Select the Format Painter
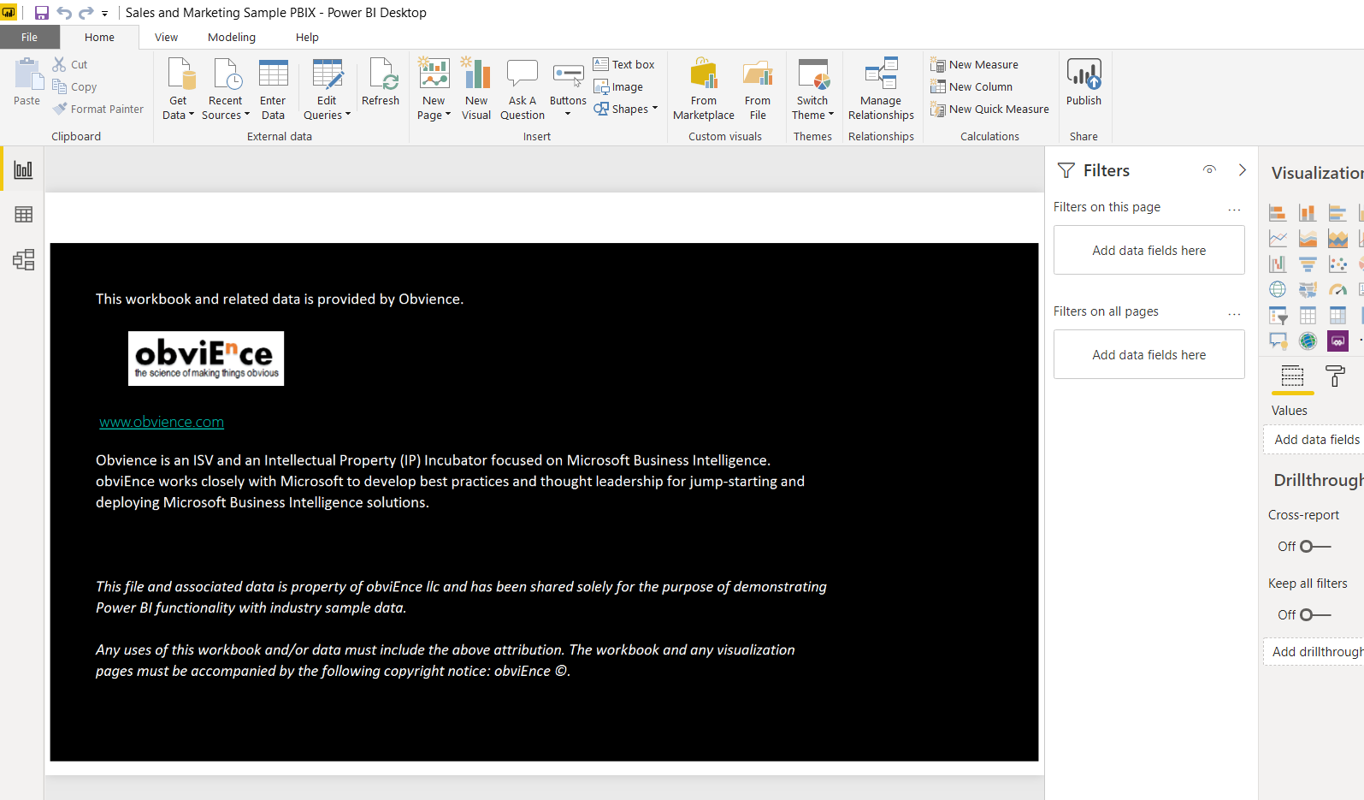Viewport: 1364px width, 800px height. click(98, 109)
